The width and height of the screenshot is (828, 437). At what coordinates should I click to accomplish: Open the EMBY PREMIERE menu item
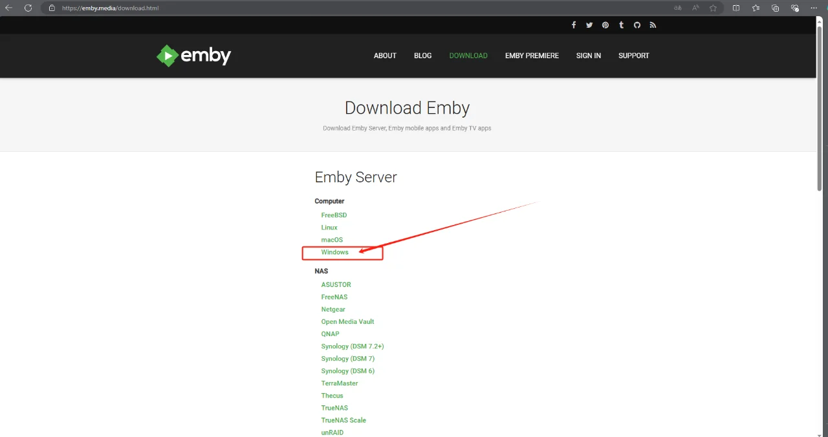pos(532,56)
